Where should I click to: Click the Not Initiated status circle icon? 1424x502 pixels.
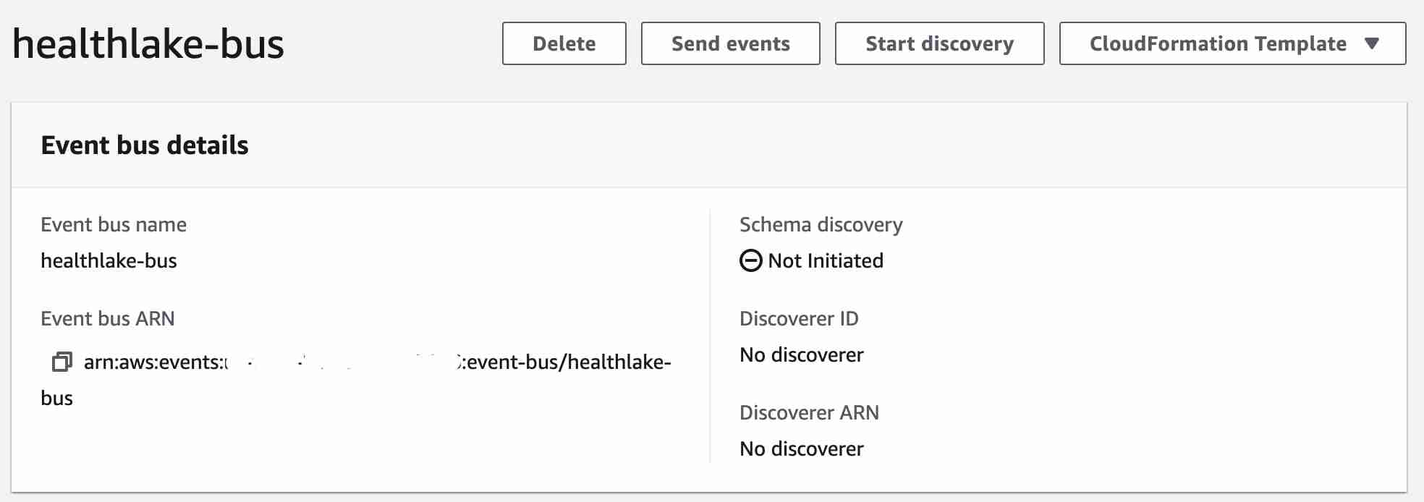click(x=750, y=260)
